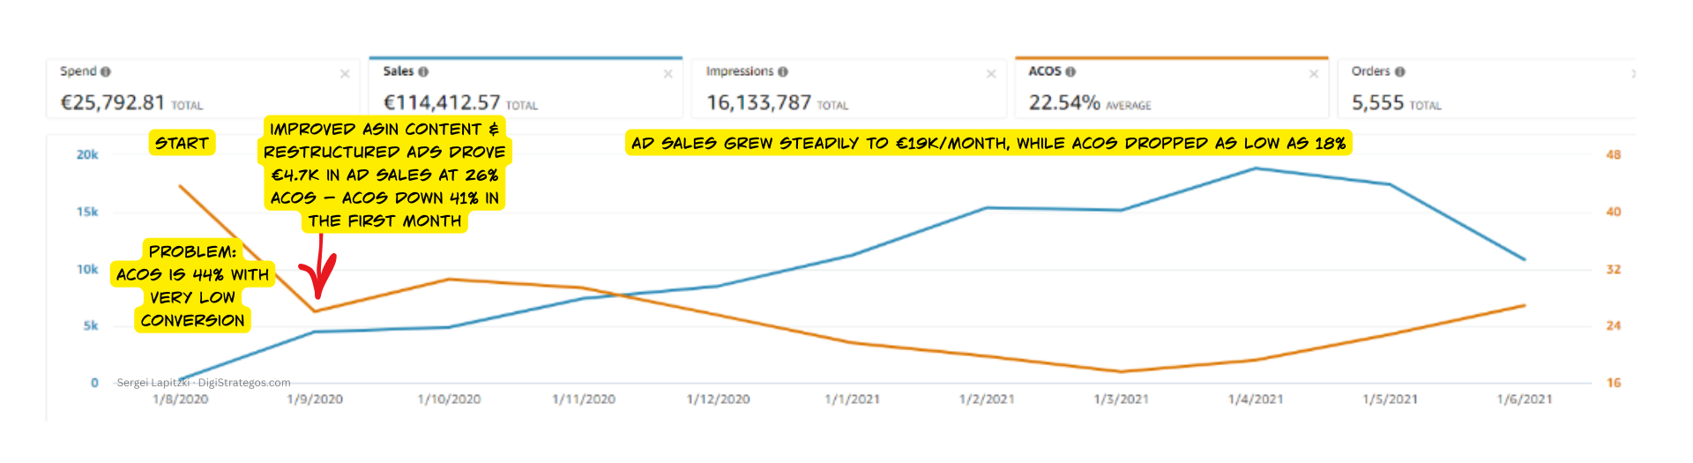Viewport: 1693px width, 463px height.
Task: Click the 1/12/2020 date axis label
Action: click(x=719, y=400)
